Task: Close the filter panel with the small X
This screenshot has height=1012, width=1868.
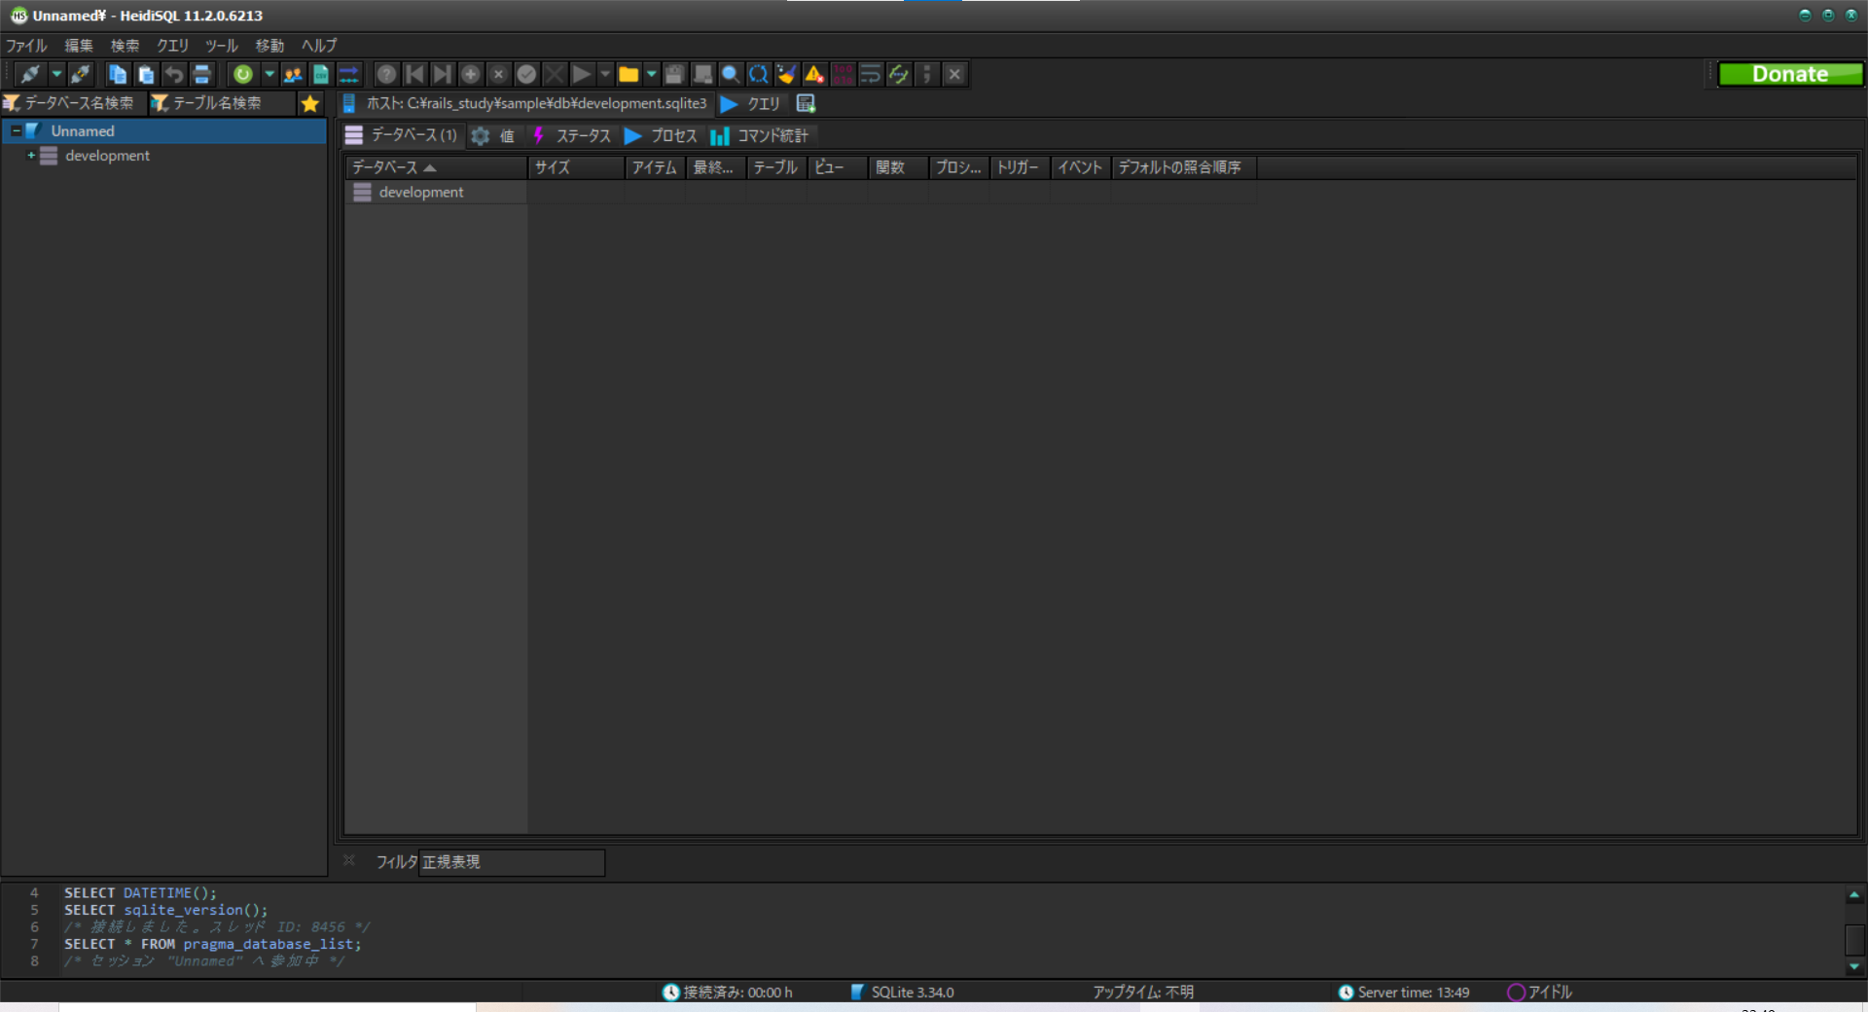Action: tap(349, 860)
